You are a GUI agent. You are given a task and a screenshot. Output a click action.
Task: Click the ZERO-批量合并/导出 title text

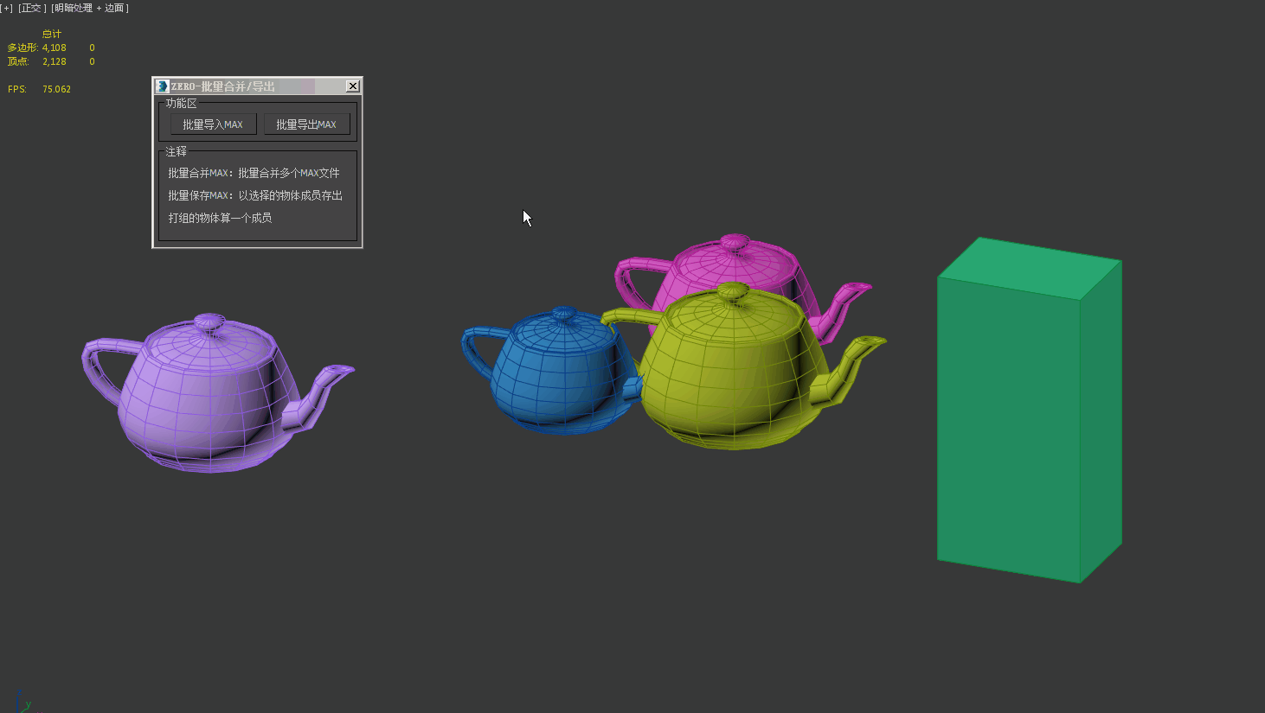[x=223, y=86]
